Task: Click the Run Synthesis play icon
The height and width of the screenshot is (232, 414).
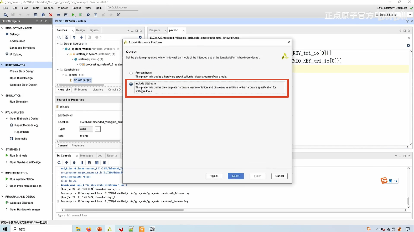Action: point(7,155)
